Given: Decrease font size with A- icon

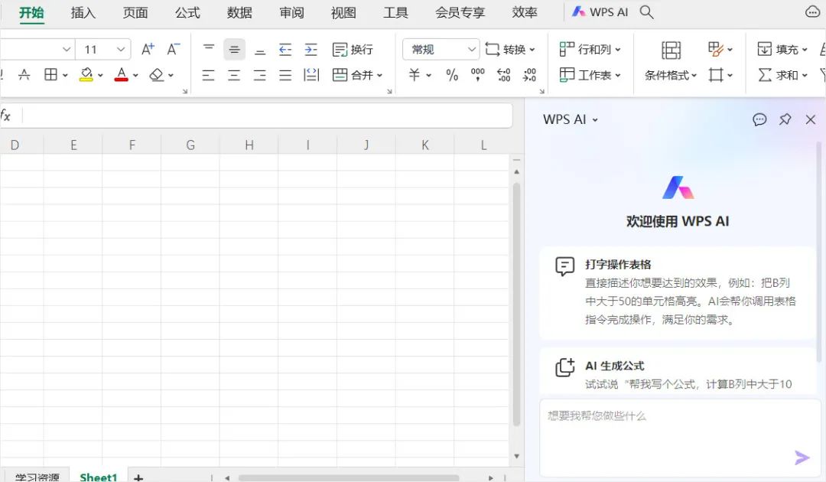Looking at the screenshot, I should click(174, 50).
